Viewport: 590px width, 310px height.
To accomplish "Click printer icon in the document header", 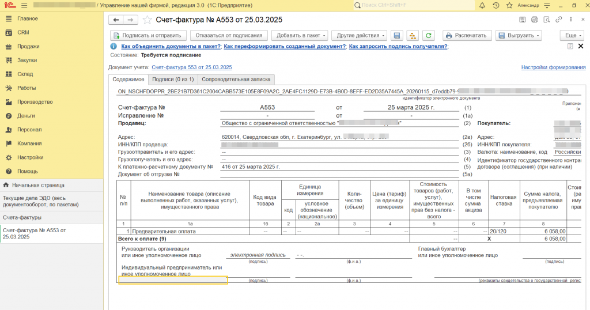I will pyautogui.click(x=534, y=20).
